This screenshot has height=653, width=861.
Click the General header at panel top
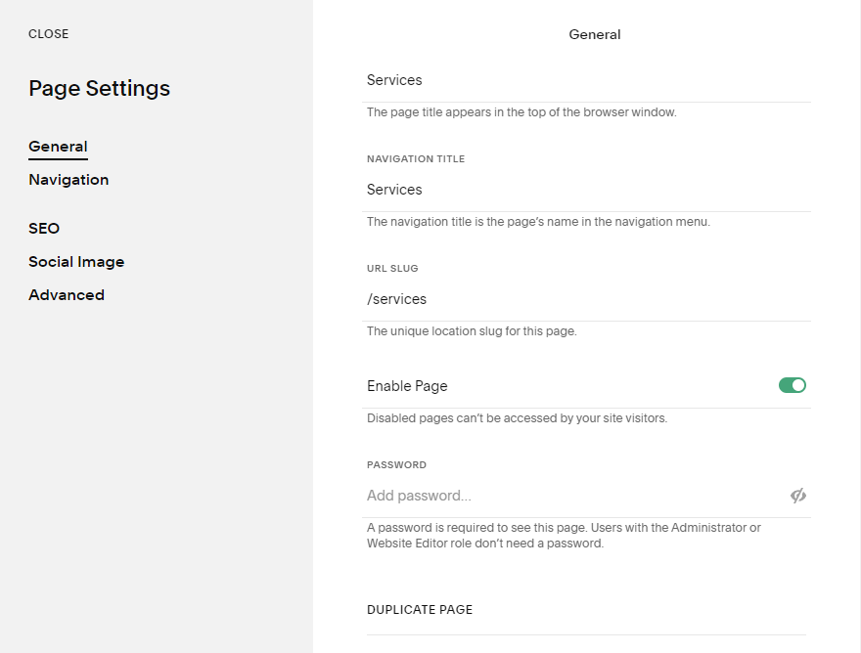click(595, 34)
